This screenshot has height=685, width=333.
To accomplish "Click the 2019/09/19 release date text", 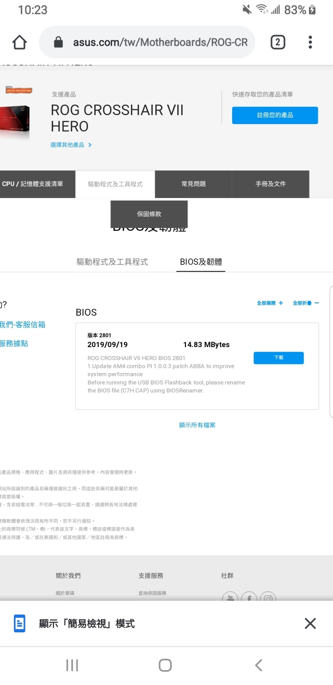I will click(x=107, y=345).
